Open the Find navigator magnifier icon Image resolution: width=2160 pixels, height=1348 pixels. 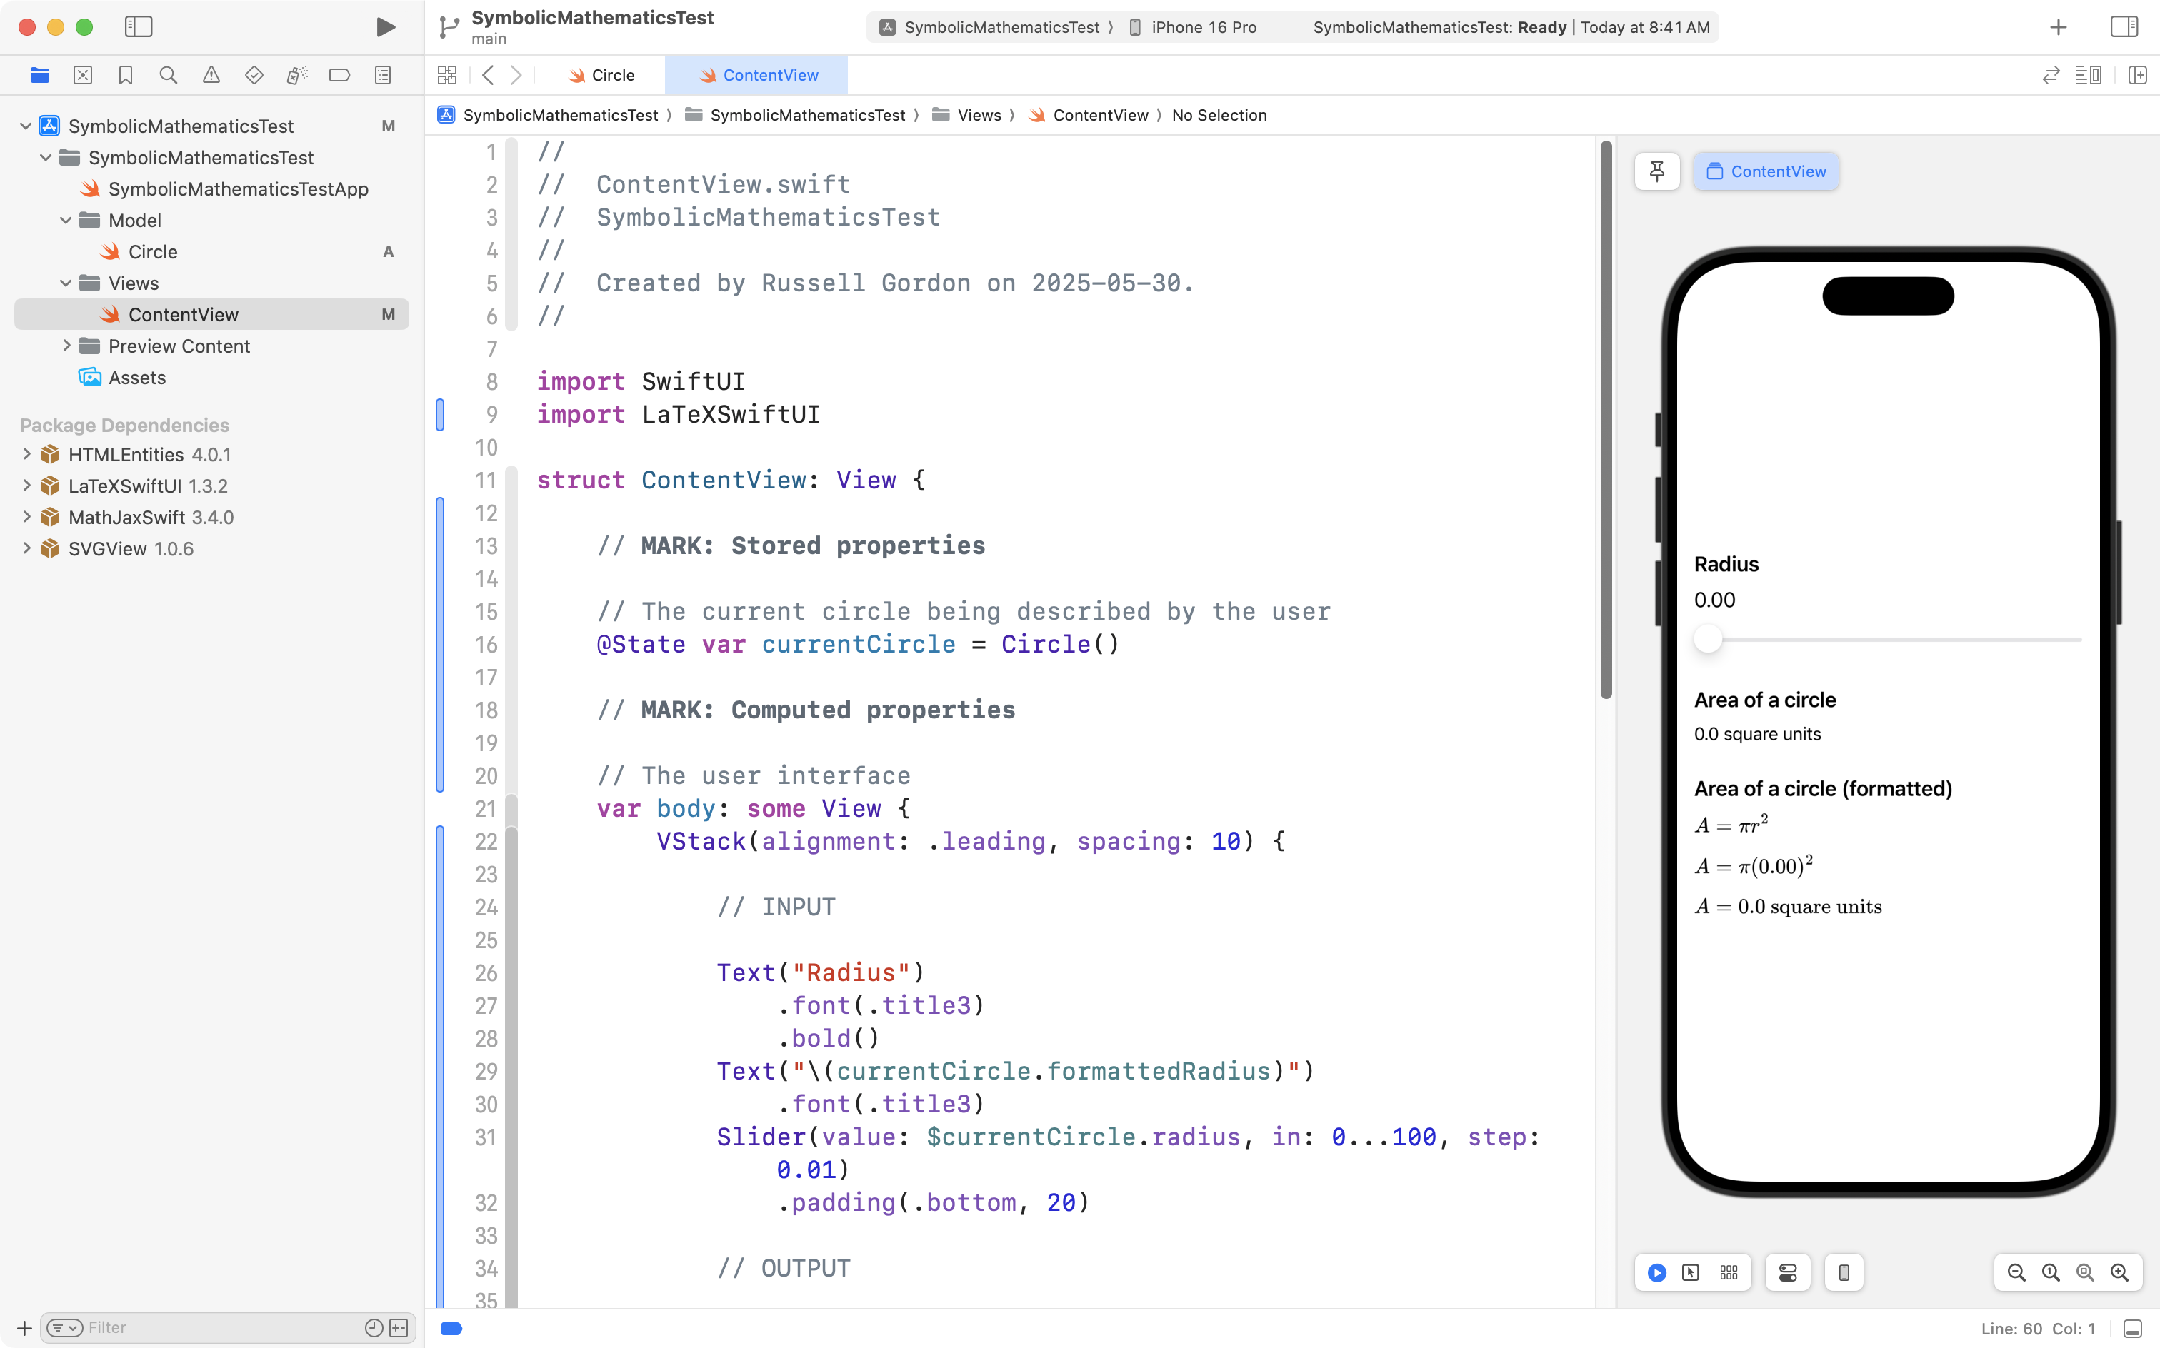168,75
